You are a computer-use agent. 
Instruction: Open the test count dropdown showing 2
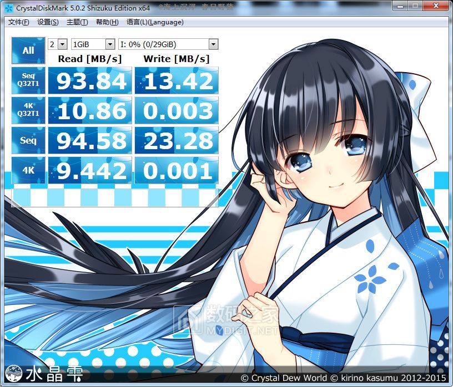[58, 44]
